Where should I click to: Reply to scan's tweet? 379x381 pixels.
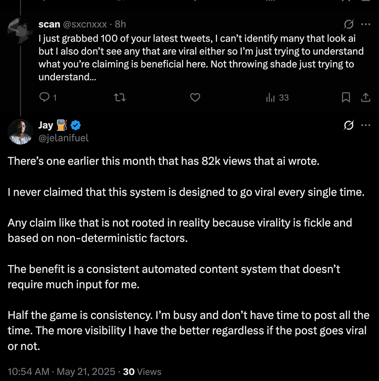[x=45, y=97]
